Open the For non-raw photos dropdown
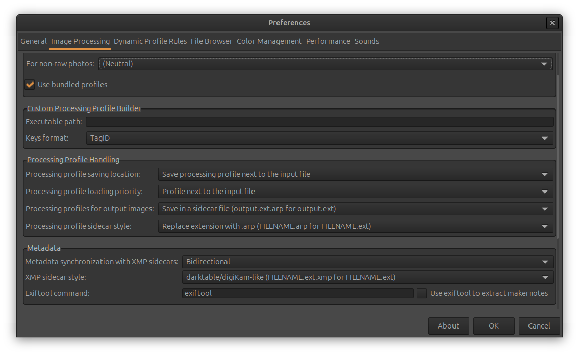Screen dimensions: 579x355 pyautogui.click(x=325, y=64)
